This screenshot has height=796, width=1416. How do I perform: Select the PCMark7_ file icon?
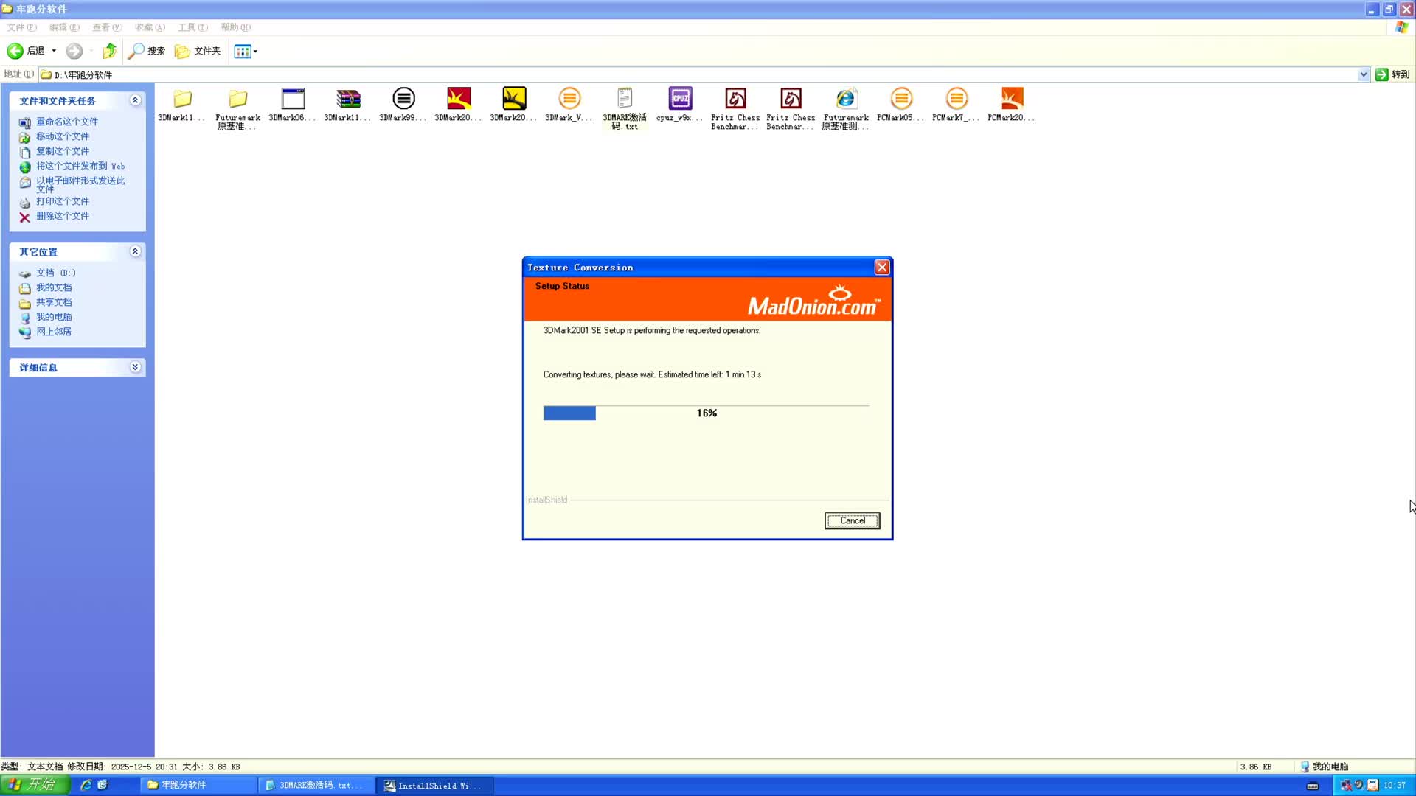pyautogui.click(x=957, y=99)
